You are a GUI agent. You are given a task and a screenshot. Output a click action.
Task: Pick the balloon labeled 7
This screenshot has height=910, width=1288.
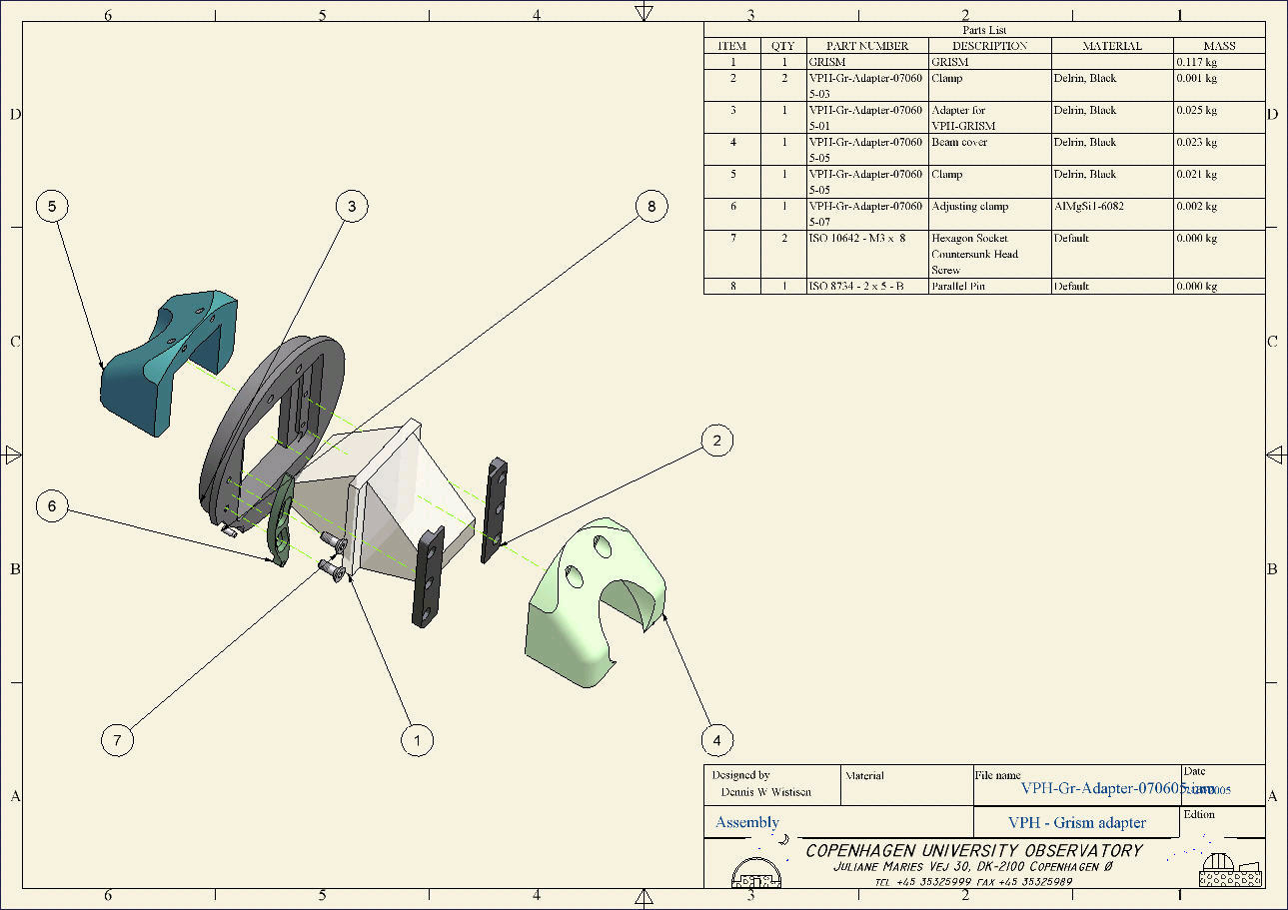[117, 740]
